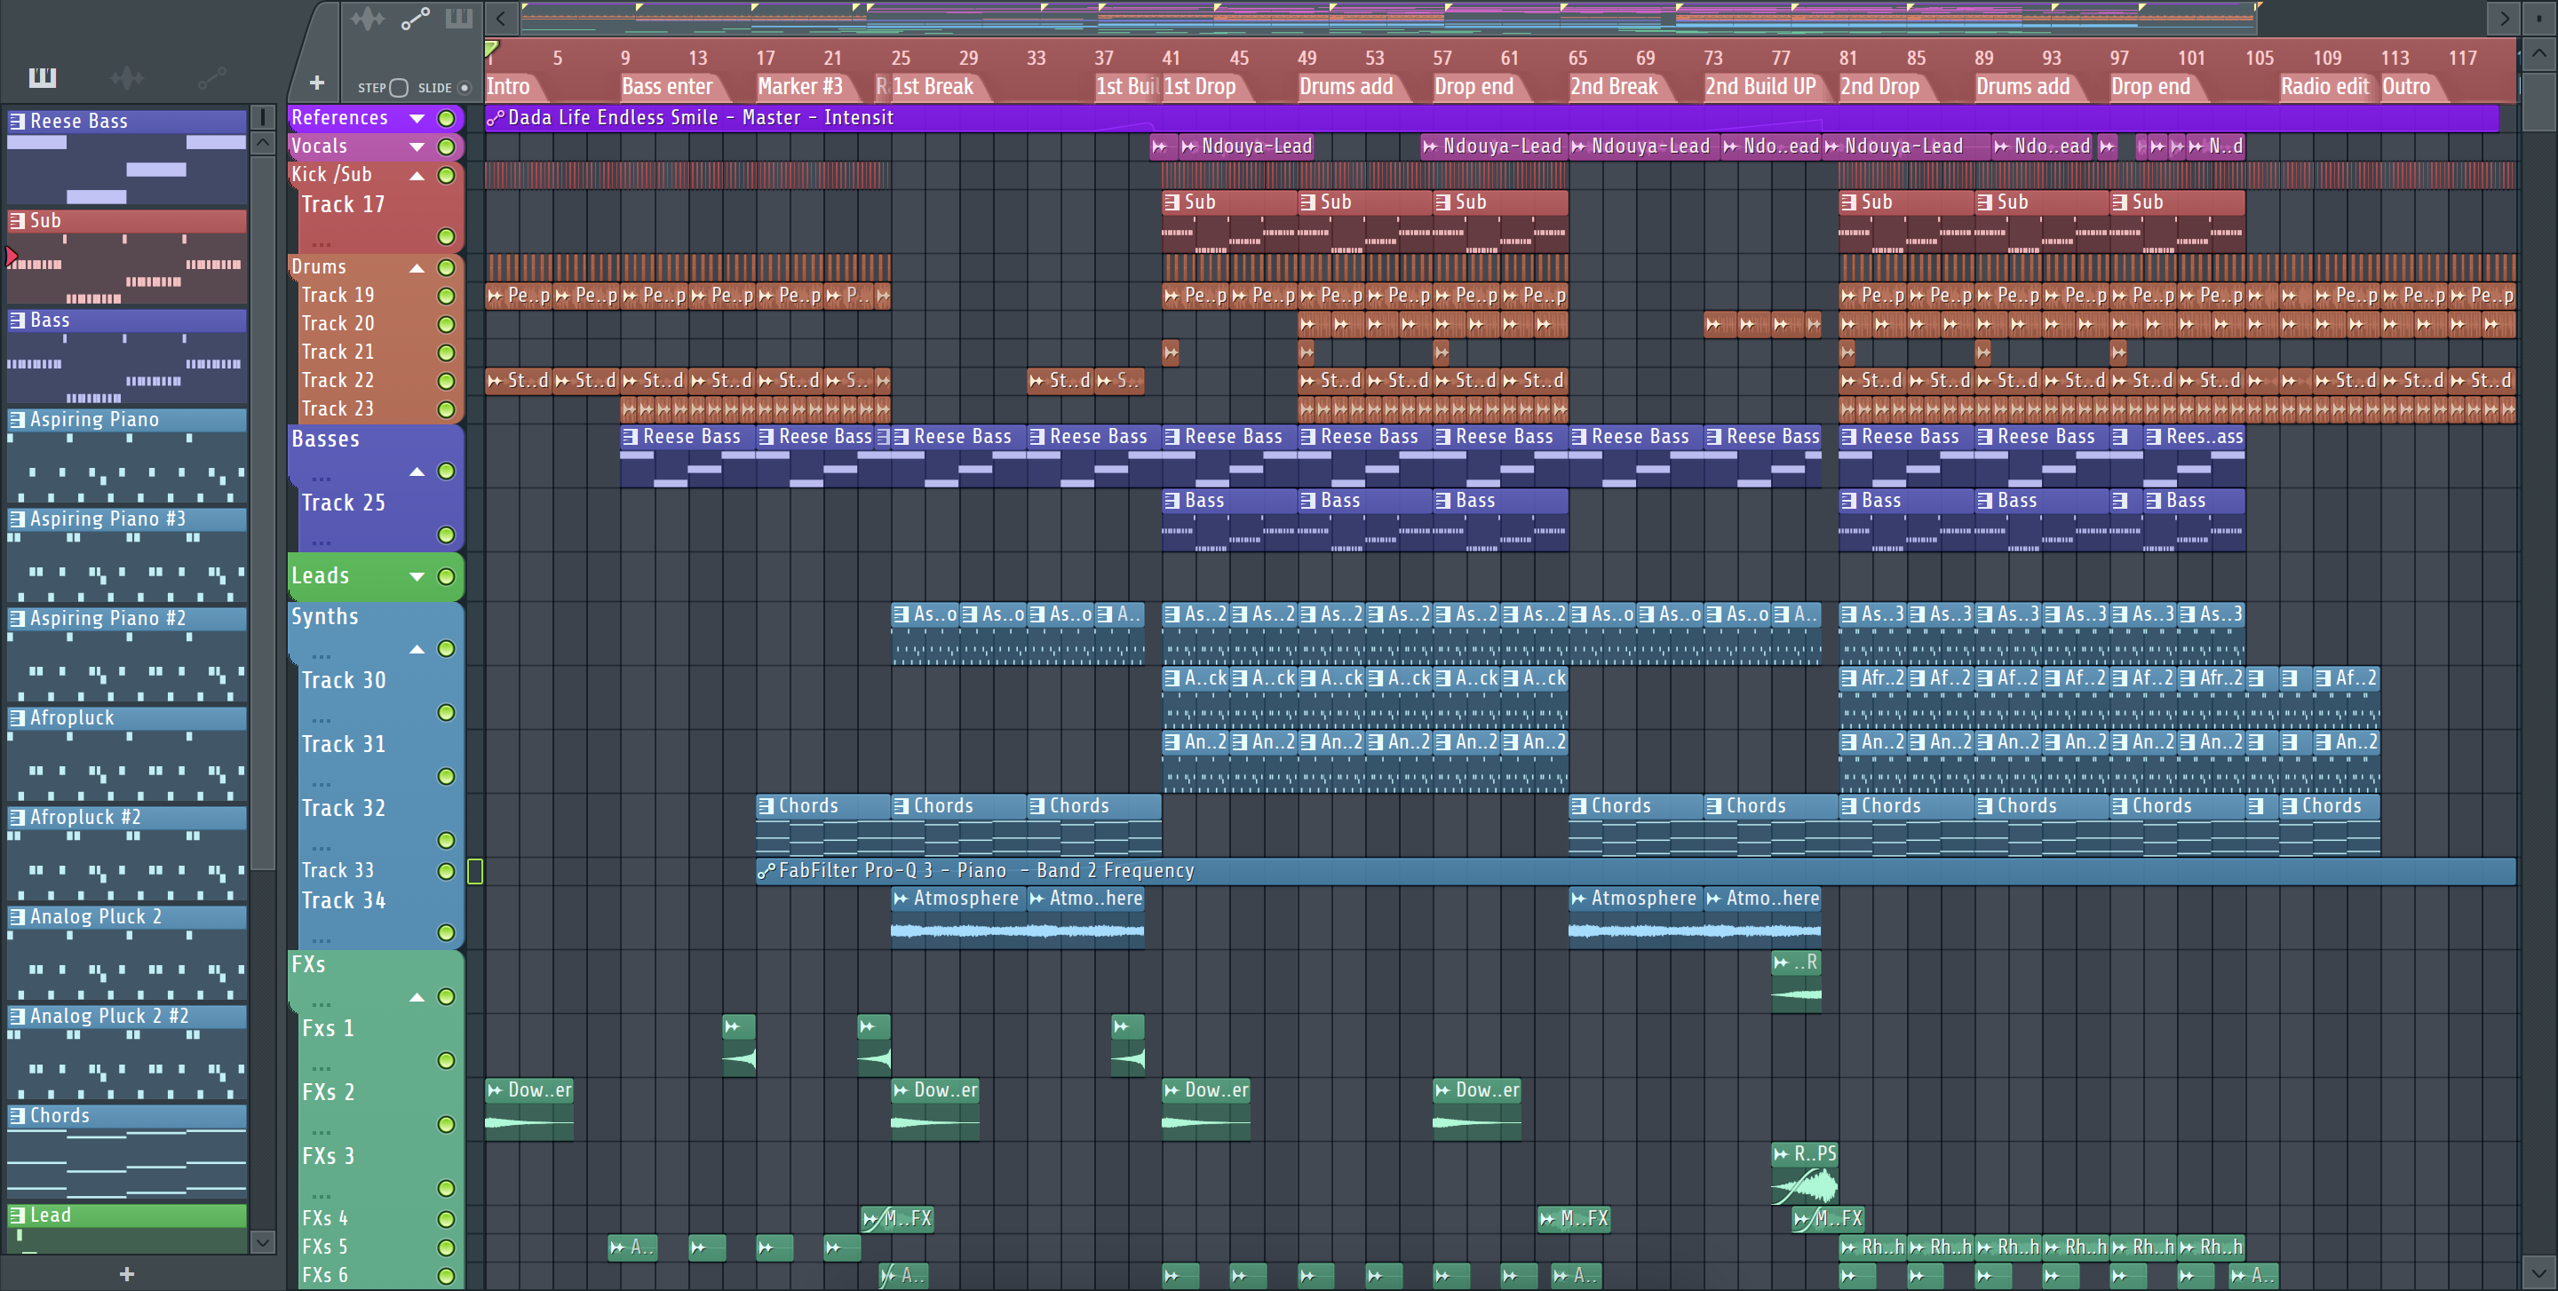Mute the Kick /Sub track
Viewport: 2558px width, 1291px height.
[x=447, y=176]
